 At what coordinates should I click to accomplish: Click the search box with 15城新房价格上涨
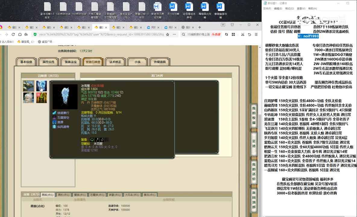point(198,34)
